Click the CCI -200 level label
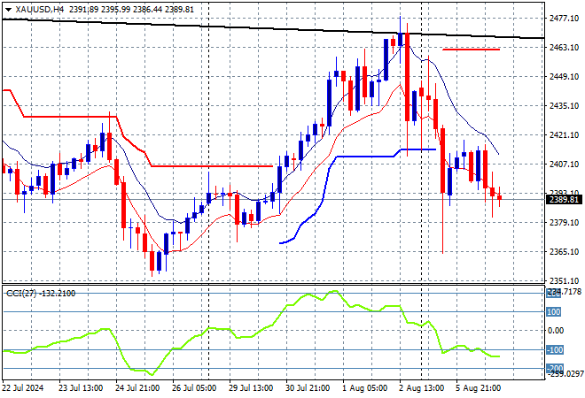 point(555,368)
